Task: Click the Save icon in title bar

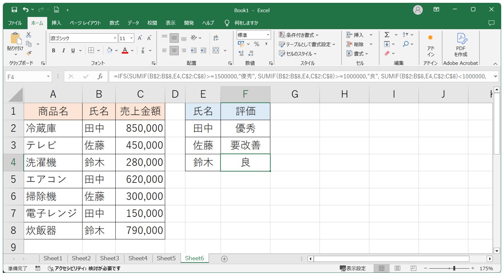Action: [x=14, y=10]
